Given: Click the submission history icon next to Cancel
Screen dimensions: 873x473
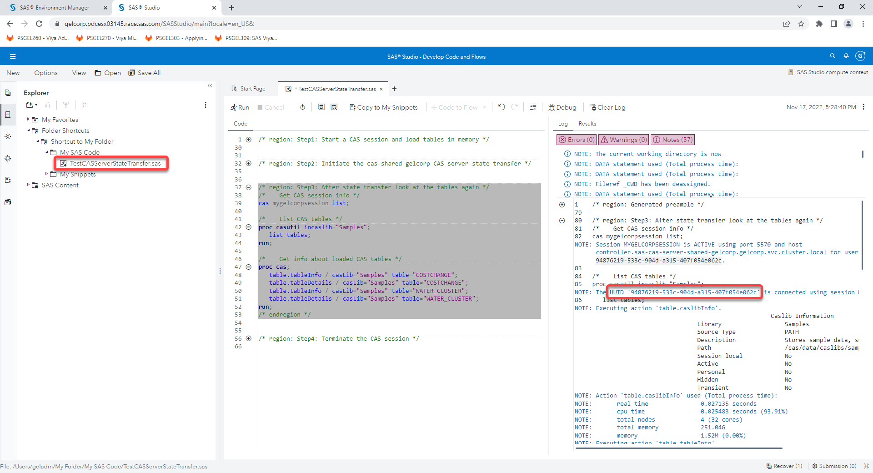Looking at the screenshot, I should [x=302, y=107].
